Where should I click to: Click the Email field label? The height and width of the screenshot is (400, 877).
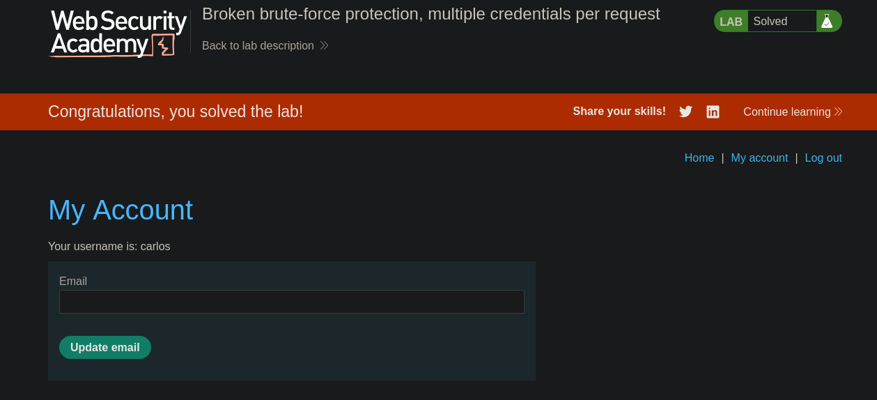73,281
